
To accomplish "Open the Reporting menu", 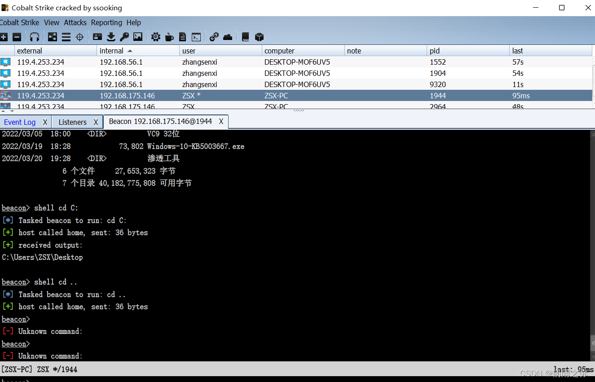I will (x=106, y=22).
